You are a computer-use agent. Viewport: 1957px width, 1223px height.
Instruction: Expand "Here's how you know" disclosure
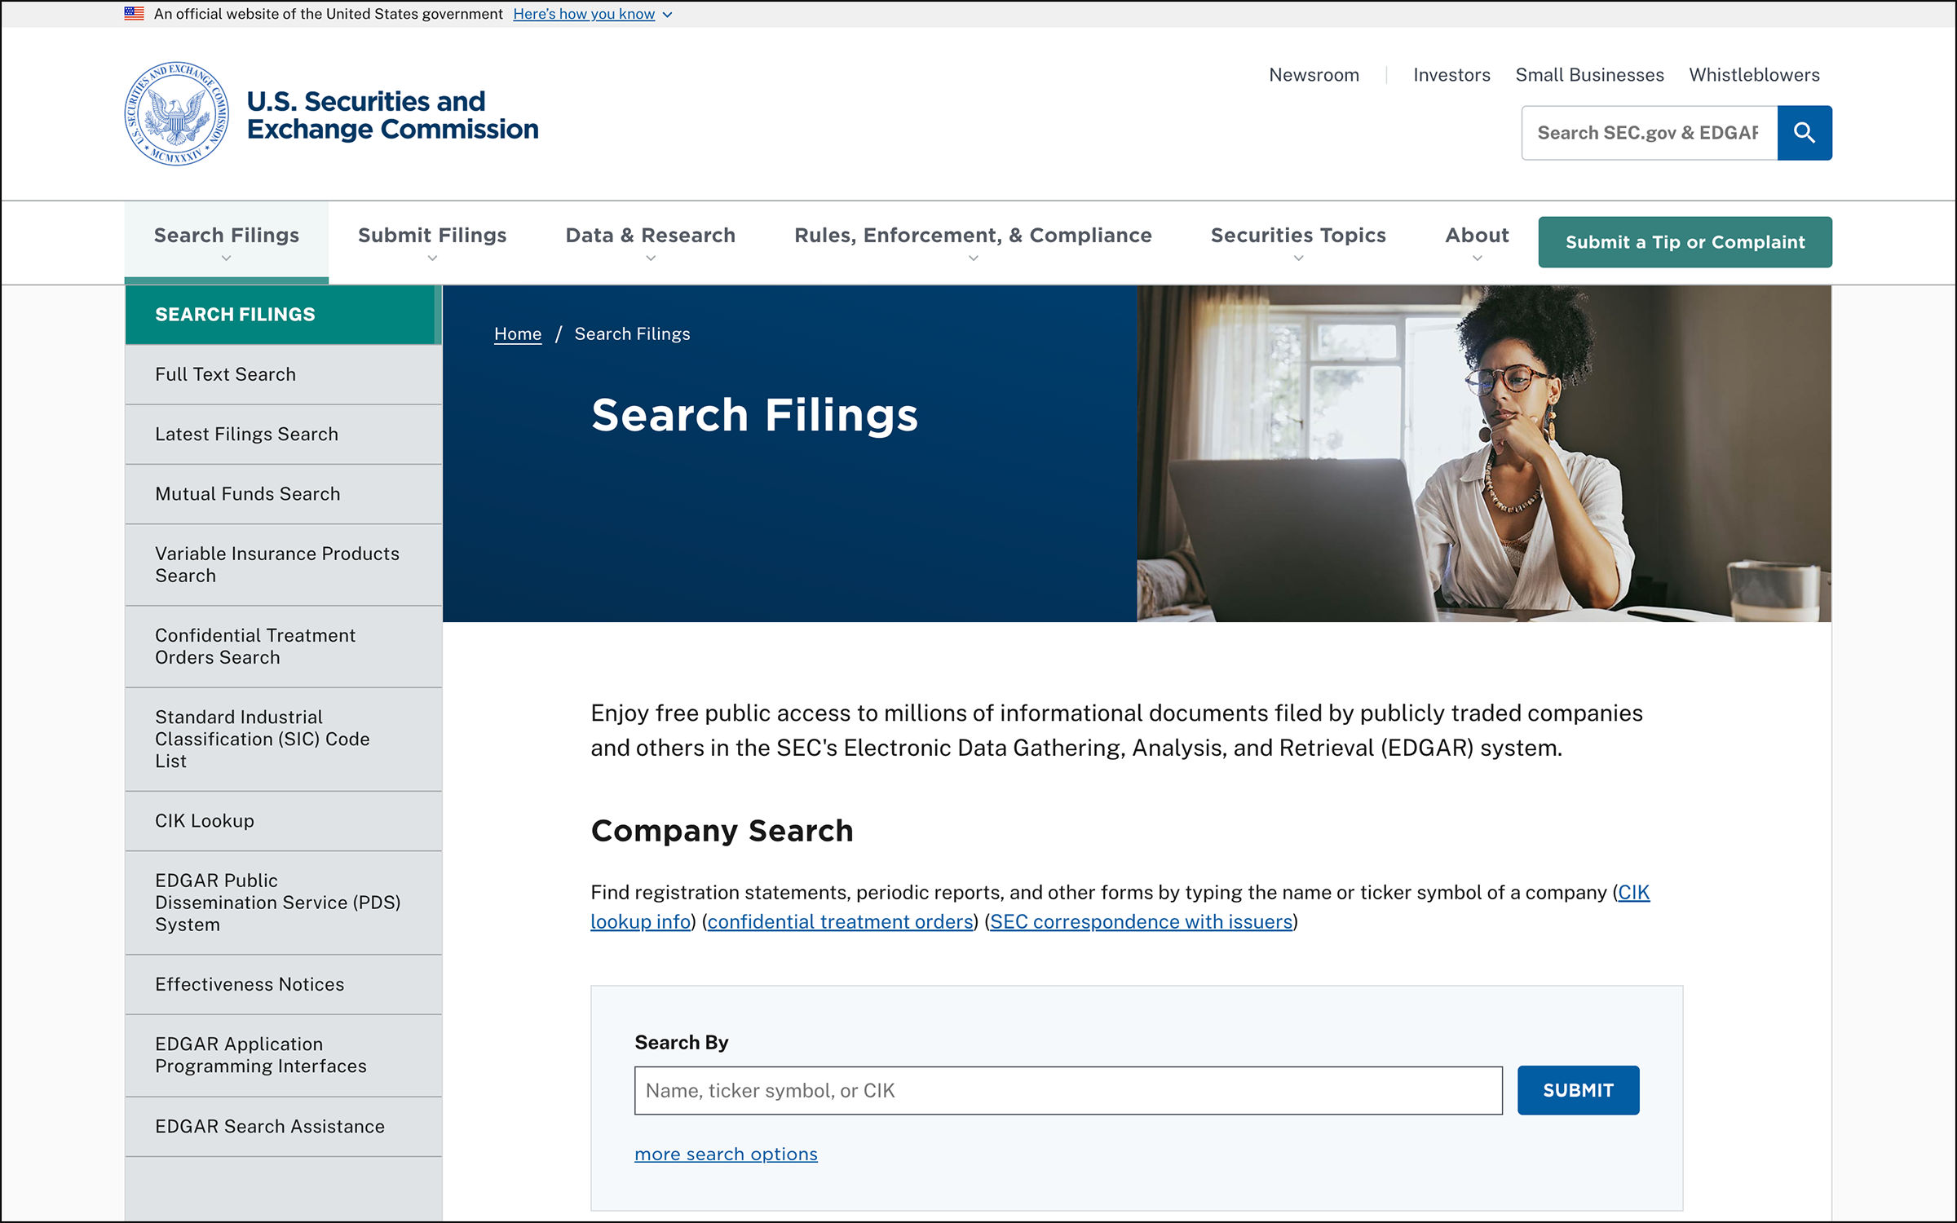584,14
